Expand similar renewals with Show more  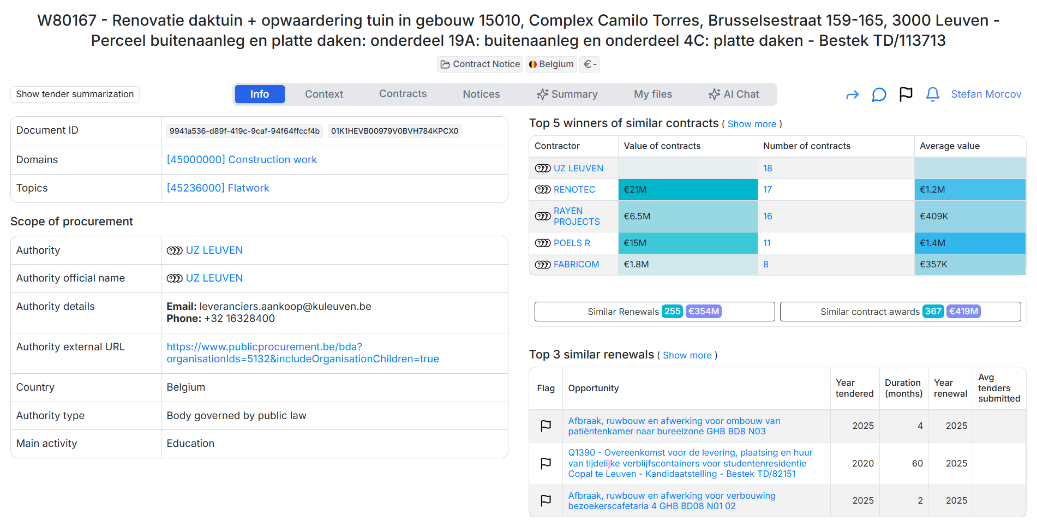[x=687, y=355]
